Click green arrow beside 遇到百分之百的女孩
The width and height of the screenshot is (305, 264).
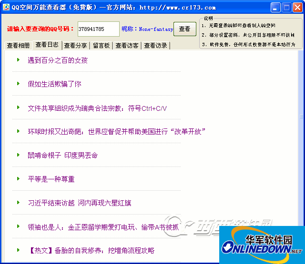click(18, 60)
